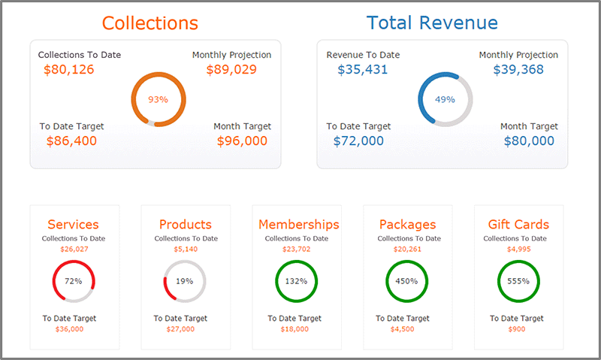601x360 pixels.
Task: Open the Memberships card title
Action: (x=298, y=225)
